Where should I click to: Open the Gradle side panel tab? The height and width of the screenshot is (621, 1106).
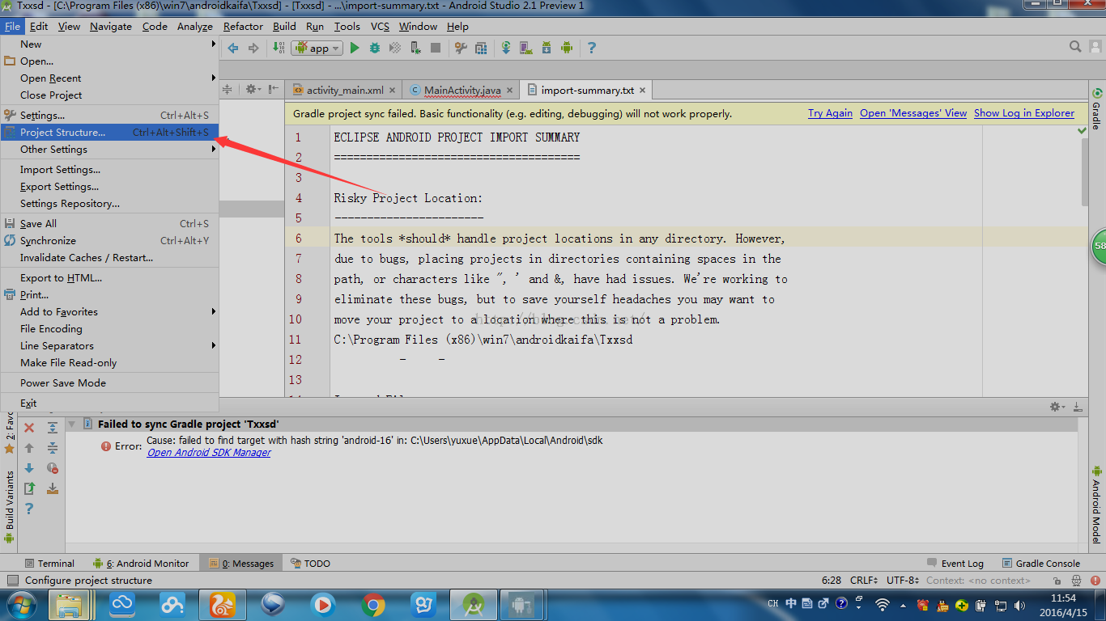click(x=1097, y=109)
